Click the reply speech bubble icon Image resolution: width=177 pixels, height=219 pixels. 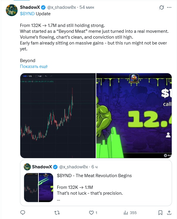pos(23,212)
